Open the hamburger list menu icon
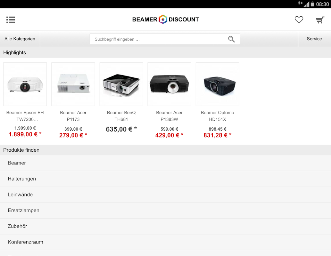The width and height of the screenshot is (331, 256). tap(11, 20)
